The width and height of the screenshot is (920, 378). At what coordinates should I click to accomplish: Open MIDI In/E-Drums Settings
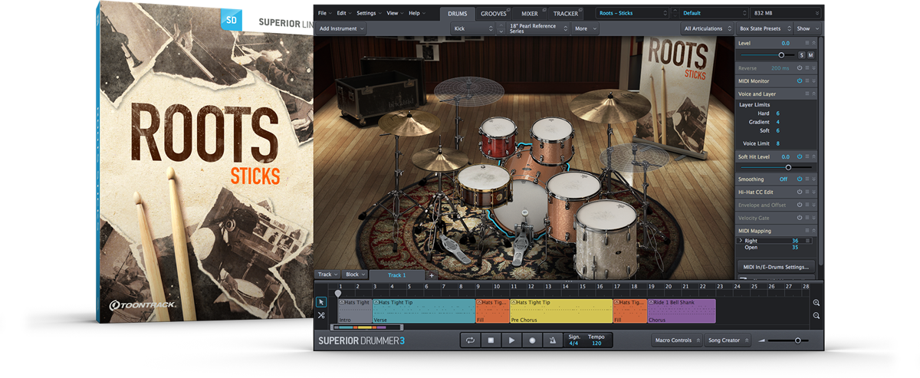coord(776,267)
